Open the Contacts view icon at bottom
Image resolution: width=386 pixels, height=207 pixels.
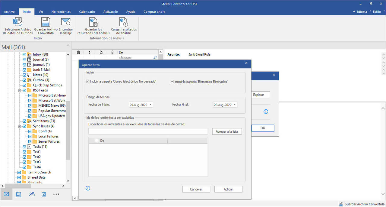pos(32,194)
